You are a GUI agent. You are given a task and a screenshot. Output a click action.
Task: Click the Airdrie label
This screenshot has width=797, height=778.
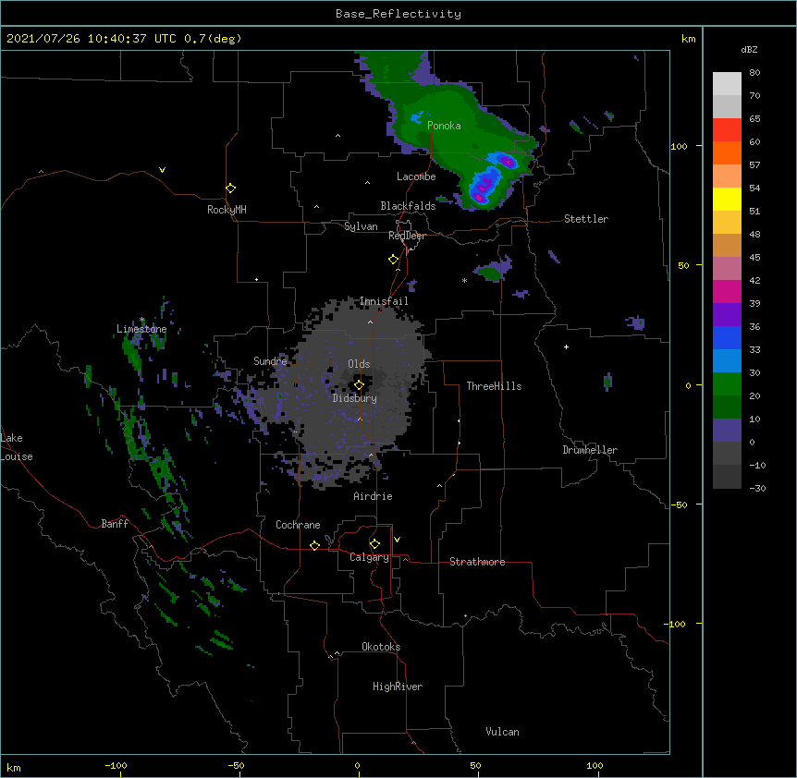[x=374, y=496]
